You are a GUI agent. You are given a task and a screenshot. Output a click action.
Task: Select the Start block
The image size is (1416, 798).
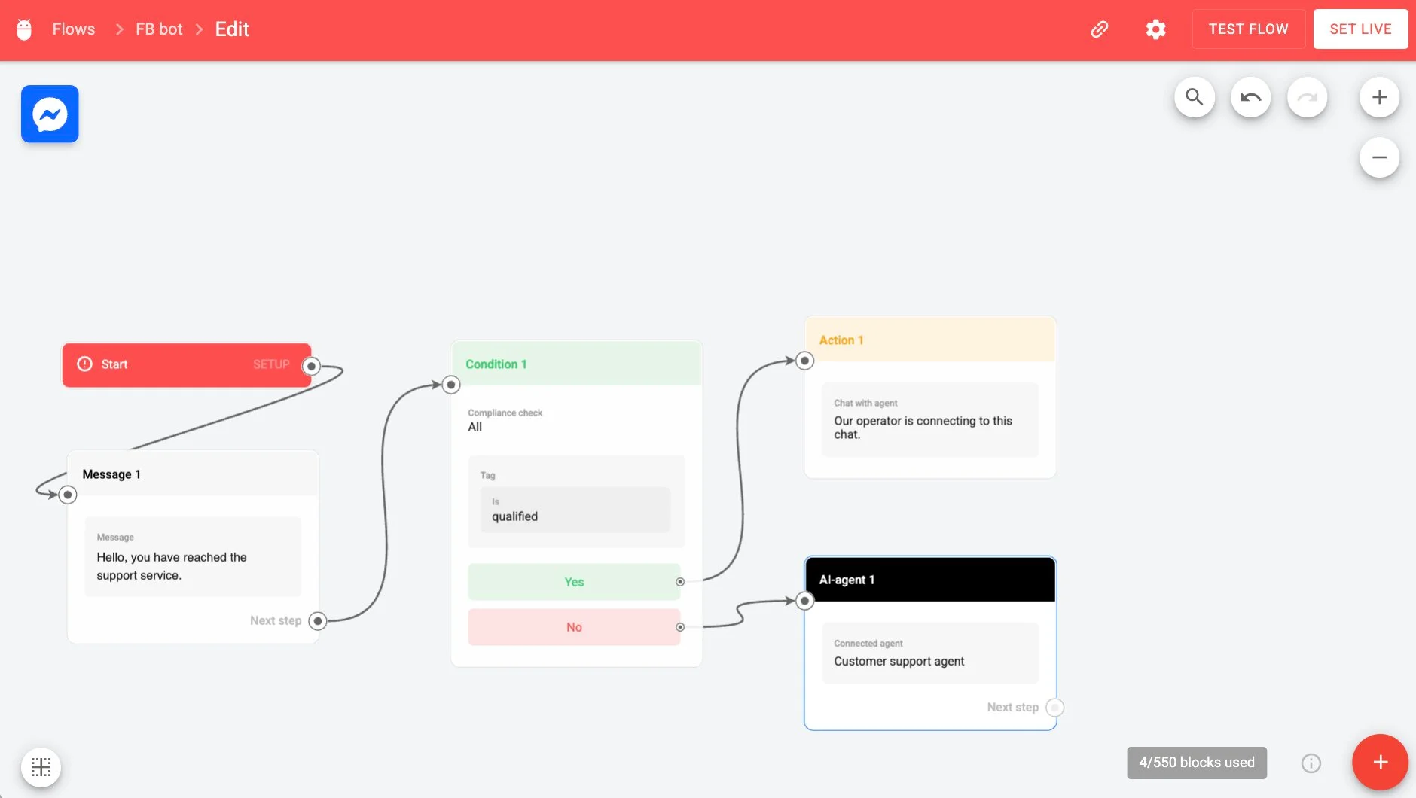coord(186,365)
